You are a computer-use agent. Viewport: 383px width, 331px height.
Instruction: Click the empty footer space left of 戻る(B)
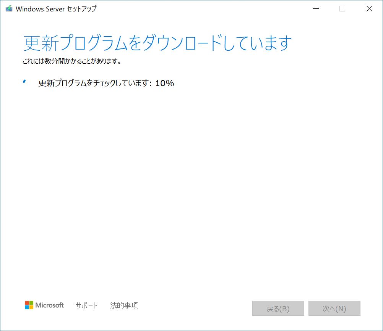195,308
